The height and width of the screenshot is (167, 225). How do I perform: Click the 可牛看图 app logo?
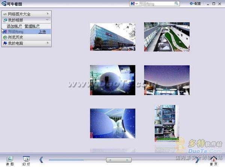[x=3, y=4]
